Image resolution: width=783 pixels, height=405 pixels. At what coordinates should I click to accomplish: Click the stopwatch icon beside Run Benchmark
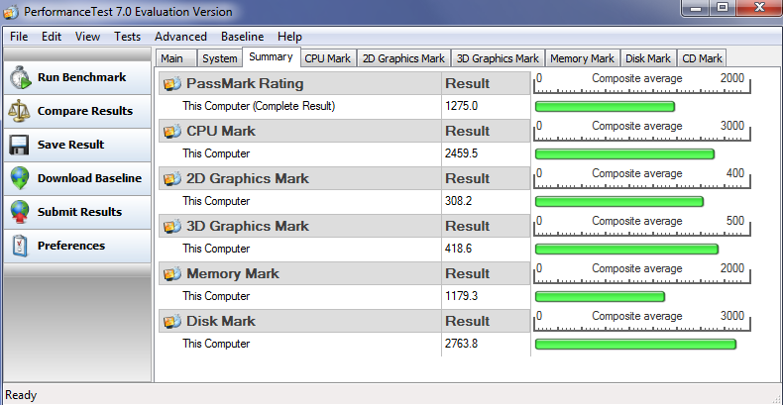(21, 78)
